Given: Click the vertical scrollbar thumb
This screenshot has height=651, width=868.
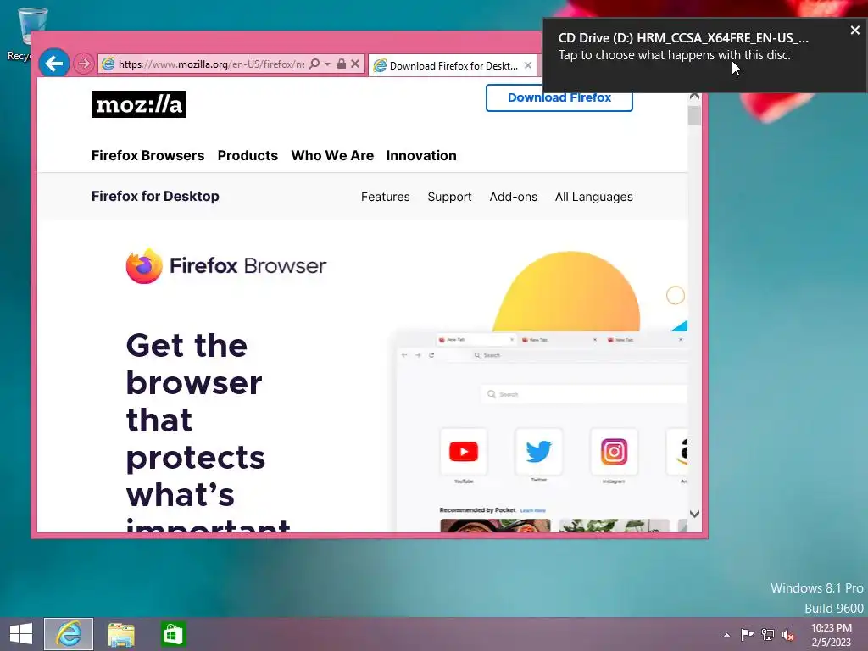Looking at the screenshot, I should (695, 115).
